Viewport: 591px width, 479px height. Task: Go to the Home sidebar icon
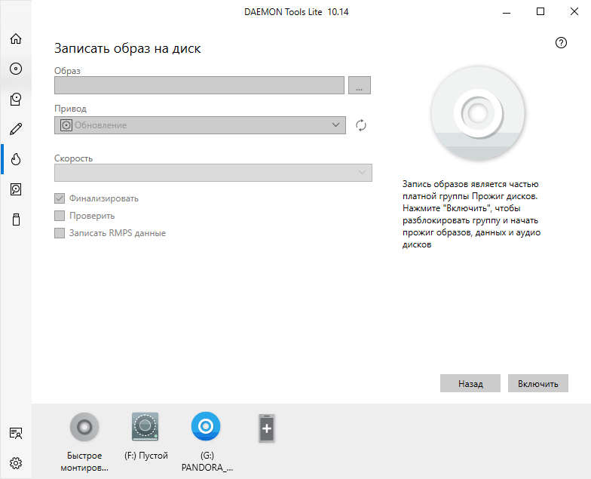[x=16, y=38]
